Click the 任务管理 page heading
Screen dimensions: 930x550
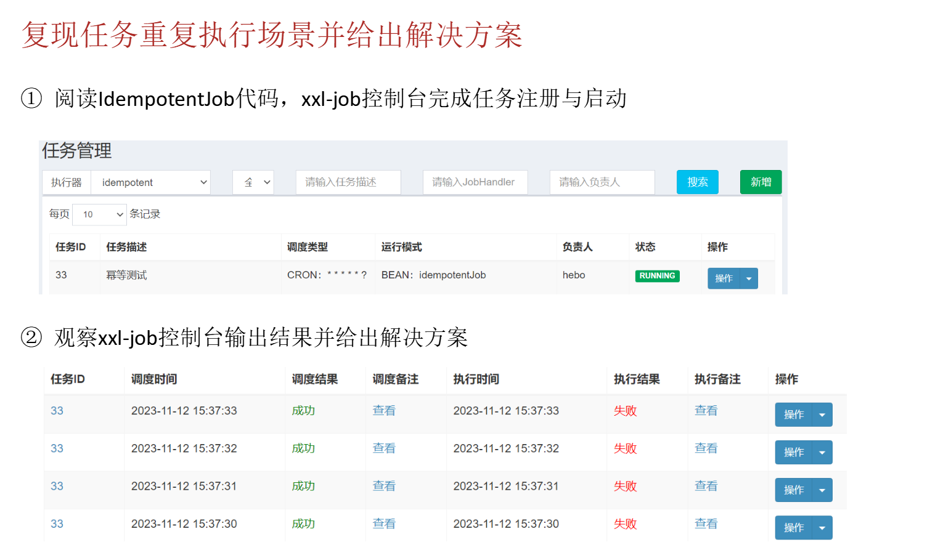click(77, 151)
